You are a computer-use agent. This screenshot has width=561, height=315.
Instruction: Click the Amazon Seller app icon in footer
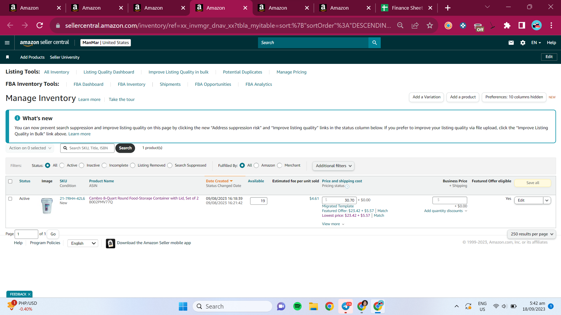[110, 243]
